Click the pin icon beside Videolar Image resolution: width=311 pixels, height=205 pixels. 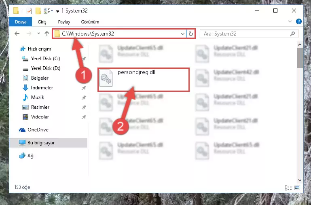pos(84,117)
